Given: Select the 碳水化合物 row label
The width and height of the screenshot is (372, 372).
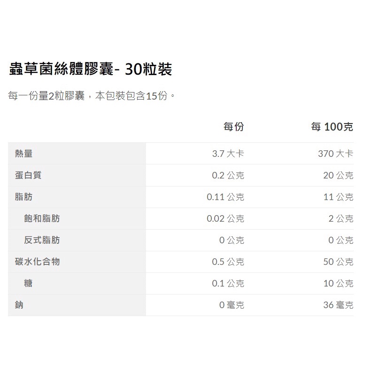Looking at the screenshot, I should 37,262.
